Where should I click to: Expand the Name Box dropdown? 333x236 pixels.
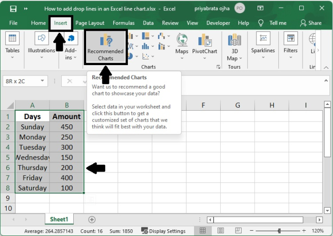[x=42, y=81]
